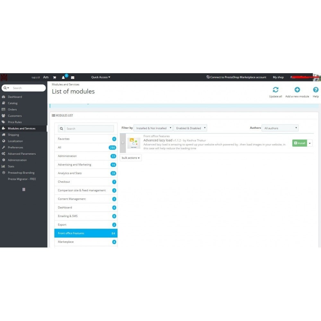
Task: Tick the Advanced lazy load module checkbox
Action: tap(123, 143)
